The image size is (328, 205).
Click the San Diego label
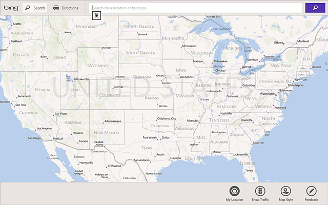(34, 138)
